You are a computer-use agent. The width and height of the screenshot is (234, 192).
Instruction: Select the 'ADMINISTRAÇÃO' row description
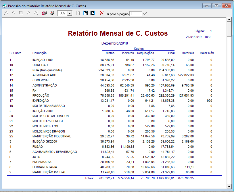tap(45, 85)
